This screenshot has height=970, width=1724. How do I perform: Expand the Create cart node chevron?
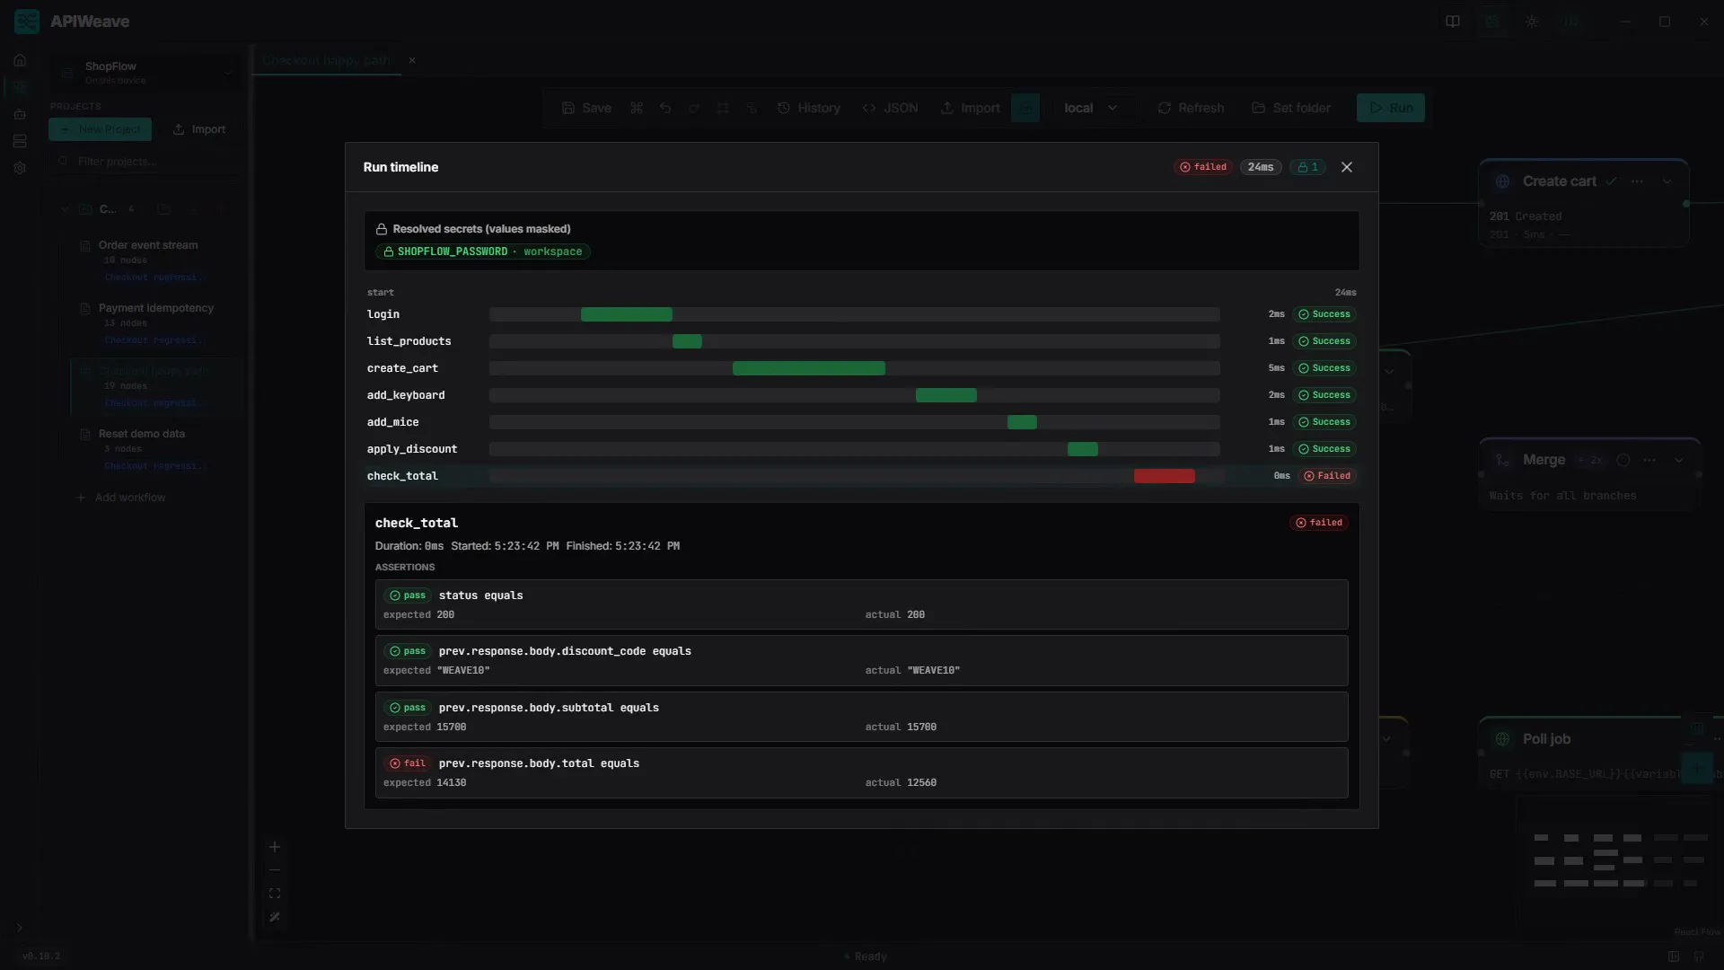1667,181
